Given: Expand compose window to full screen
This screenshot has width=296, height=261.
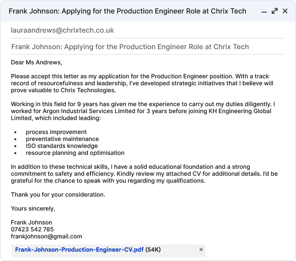Looking at the screenshot, I should pyautogui.click(x=275, y=11).
